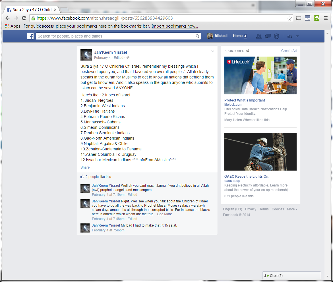Click Import bookmarks now link
Viewport: 333px width, 282px height.
click(175, 26)
